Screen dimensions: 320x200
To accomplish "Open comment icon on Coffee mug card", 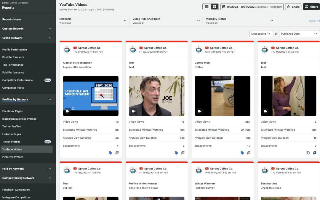I will 249,153.
